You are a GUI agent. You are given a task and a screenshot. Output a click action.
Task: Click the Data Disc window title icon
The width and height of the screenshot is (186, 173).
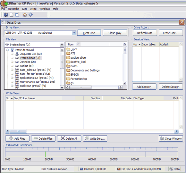pyautogui.click(x=4, y=22)
